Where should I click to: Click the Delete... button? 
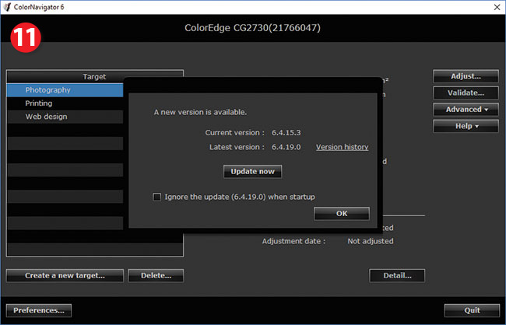pos(156,276)
